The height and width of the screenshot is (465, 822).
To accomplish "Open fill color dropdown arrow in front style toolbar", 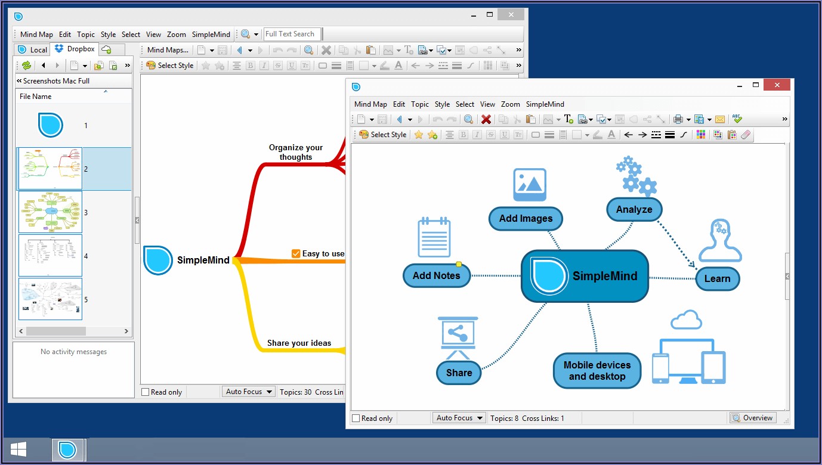I will (x=587, y=135).
